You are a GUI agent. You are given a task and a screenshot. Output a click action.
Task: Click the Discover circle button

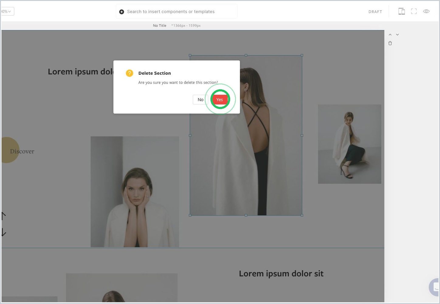(x=11, y=150)
